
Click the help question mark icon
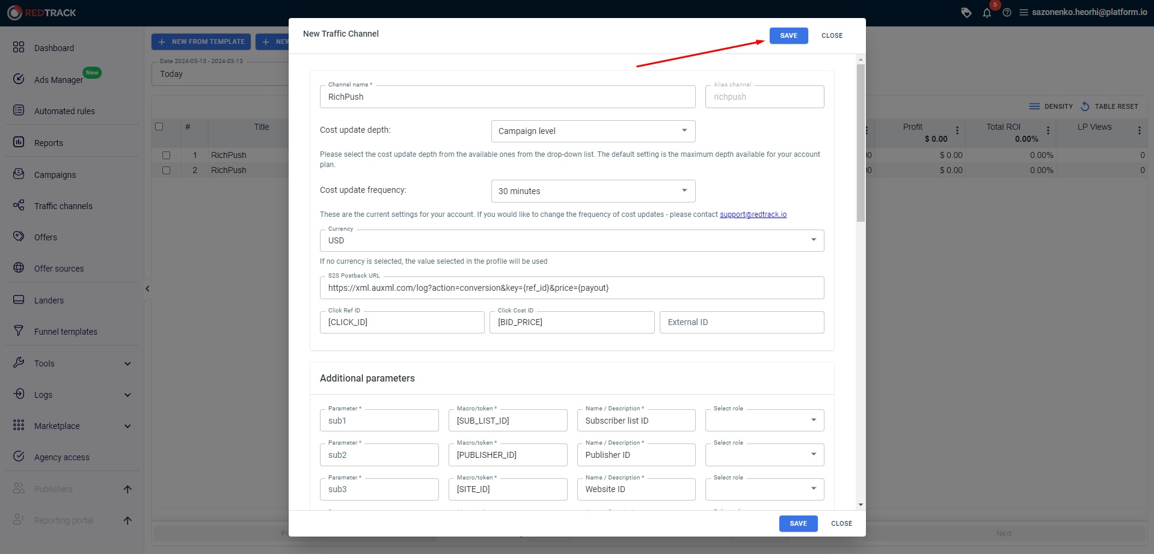coord(1007,13)
